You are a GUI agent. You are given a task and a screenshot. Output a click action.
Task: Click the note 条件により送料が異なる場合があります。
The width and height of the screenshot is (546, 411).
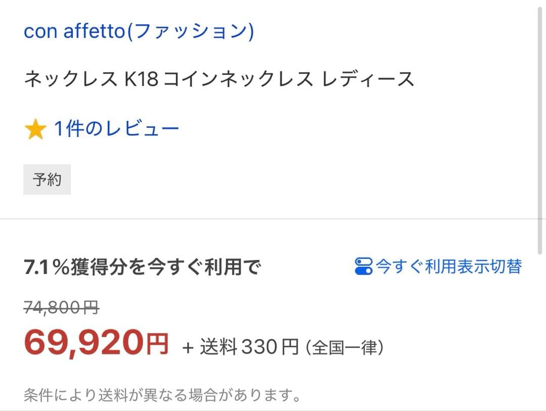tap(162, 395)
